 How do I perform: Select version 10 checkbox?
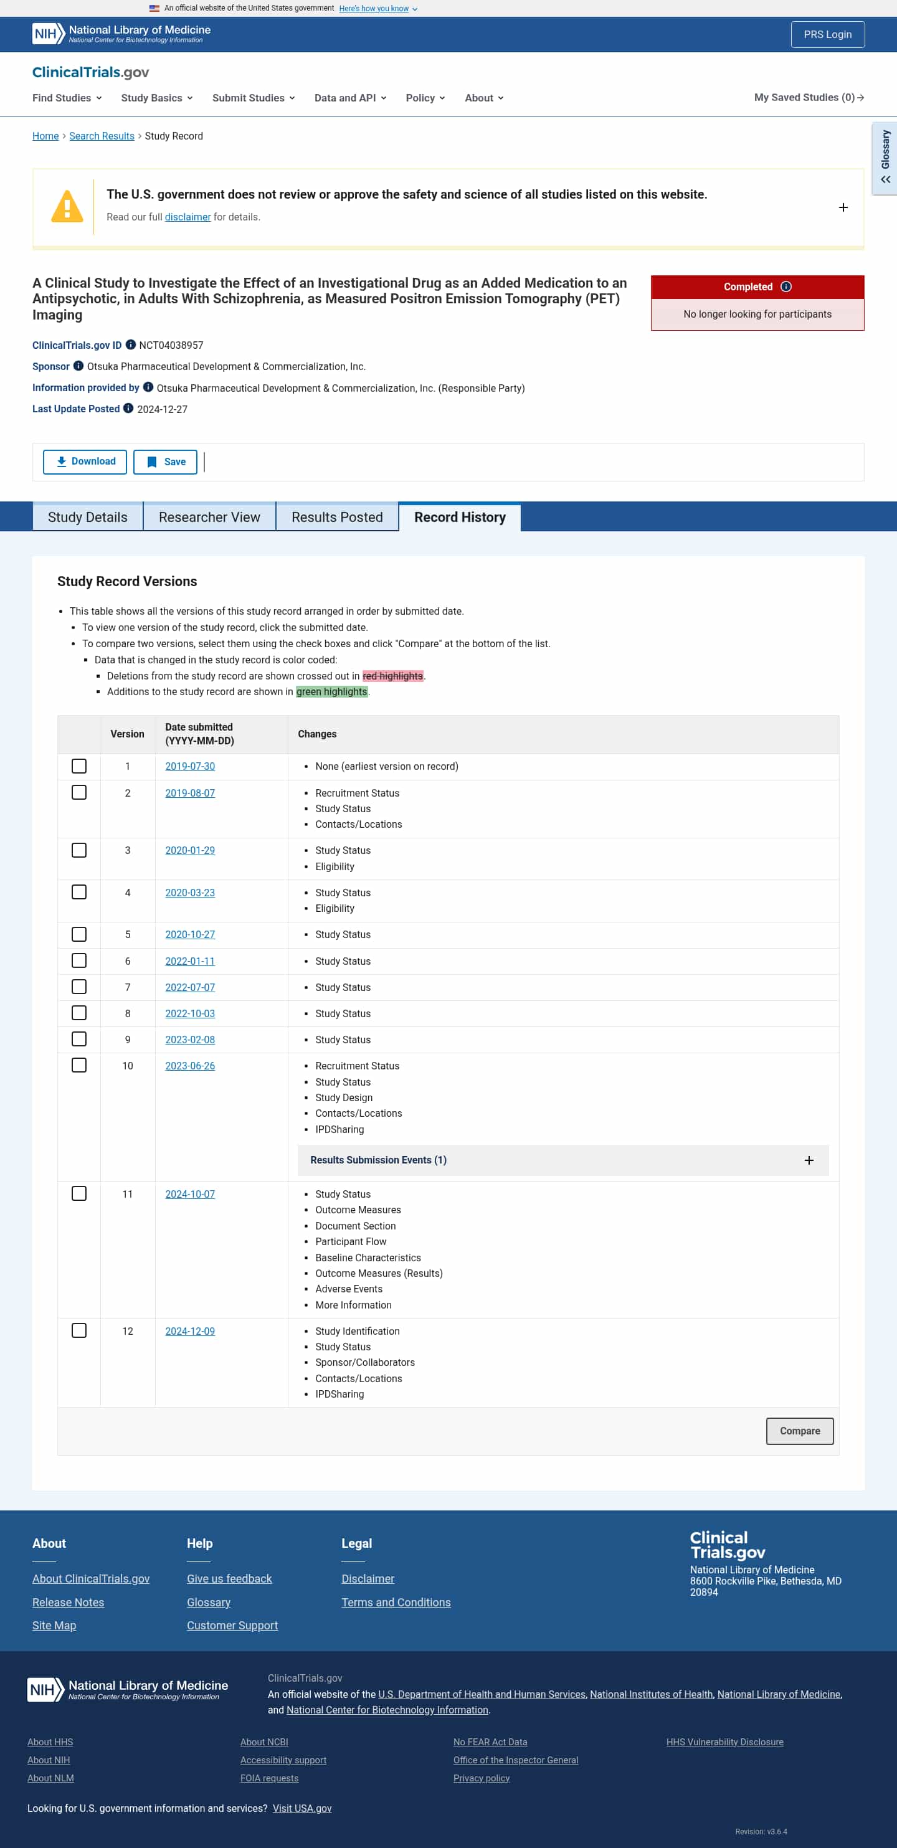coord(79,1065)
